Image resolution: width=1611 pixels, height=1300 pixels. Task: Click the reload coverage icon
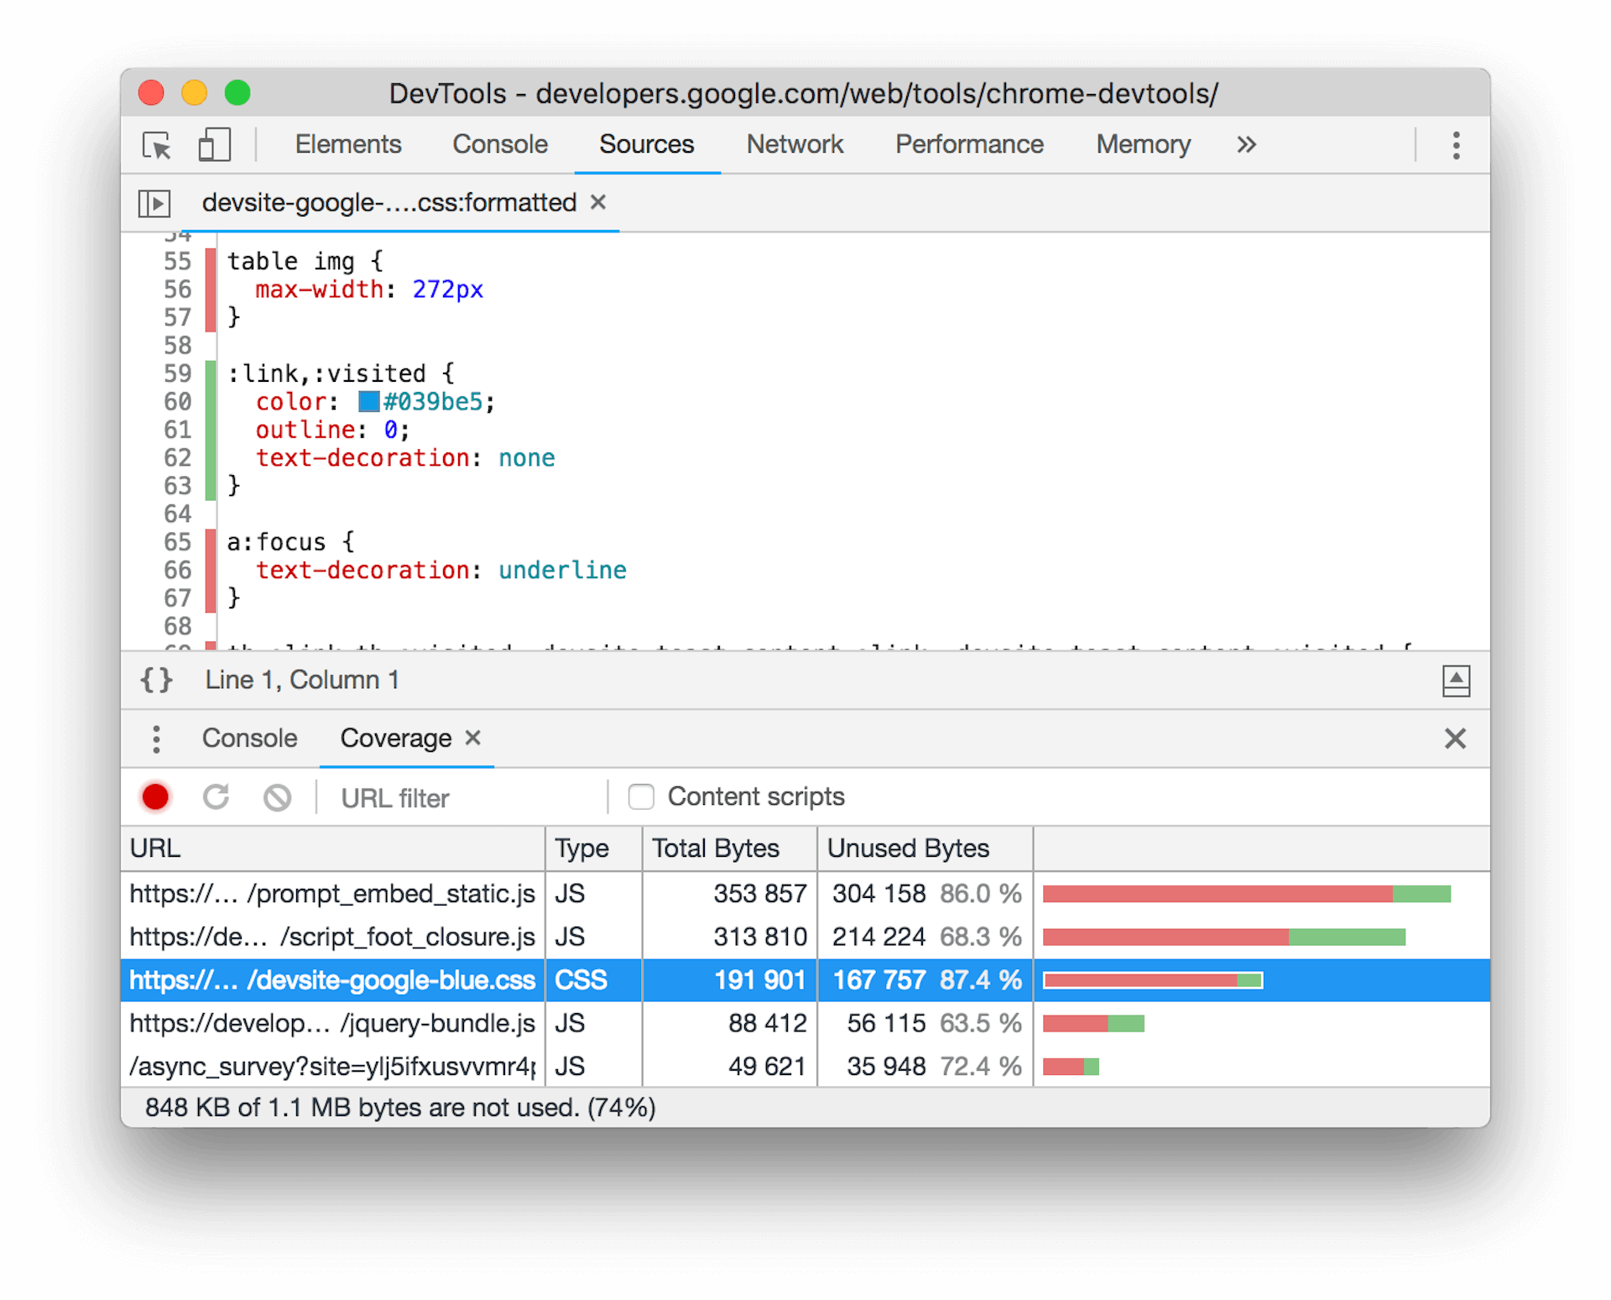pyautogui.click(x=215, y=796)
